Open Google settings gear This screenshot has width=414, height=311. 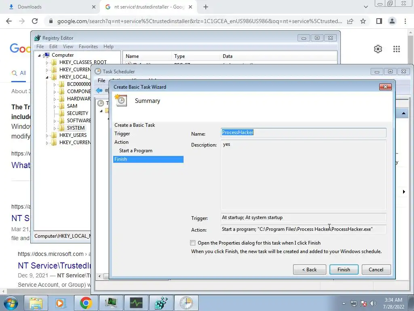point(378,49)
